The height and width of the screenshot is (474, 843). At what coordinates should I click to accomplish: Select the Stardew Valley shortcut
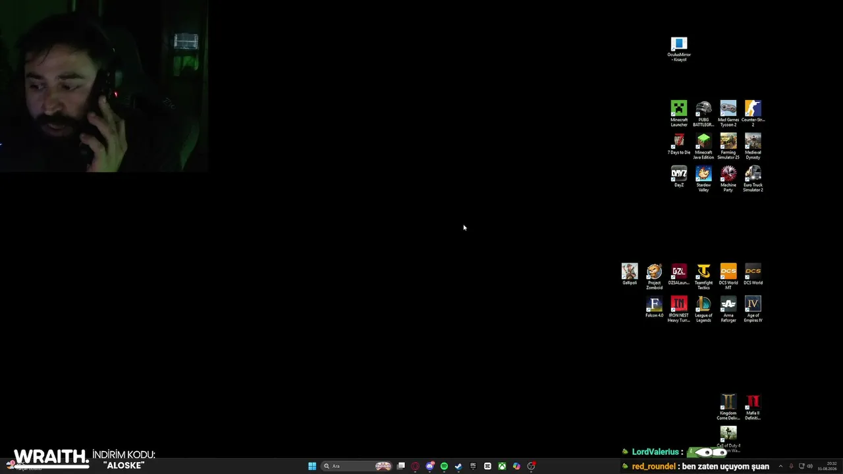point(703,178)
